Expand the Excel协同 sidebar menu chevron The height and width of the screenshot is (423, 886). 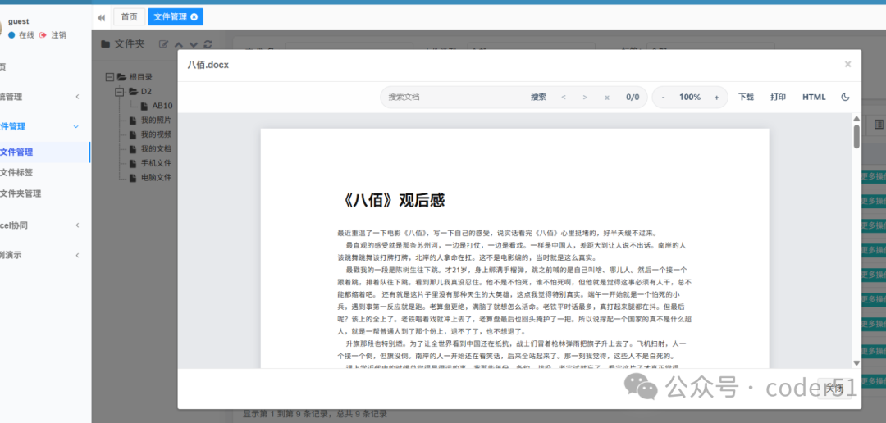[x=77, y=225]
